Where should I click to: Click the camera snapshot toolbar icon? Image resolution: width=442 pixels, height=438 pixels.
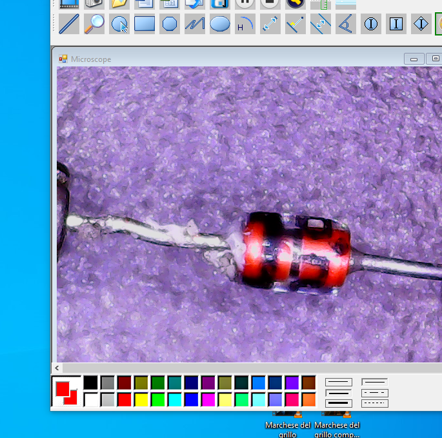coord(94,3)
